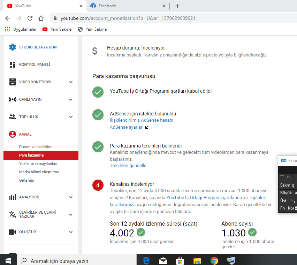This screenshot has height=265, width=297.
Task: Click the Video Yöneticisi icon
Action: pyautogui.click(x=13, y=82)
